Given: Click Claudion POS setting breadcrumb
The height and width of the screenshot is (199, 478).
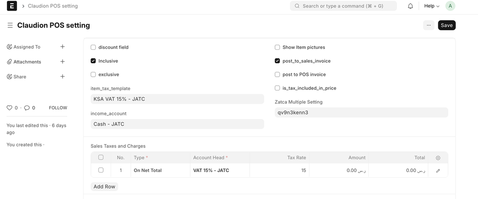Looking at the screenshot, I should [53, 6].
